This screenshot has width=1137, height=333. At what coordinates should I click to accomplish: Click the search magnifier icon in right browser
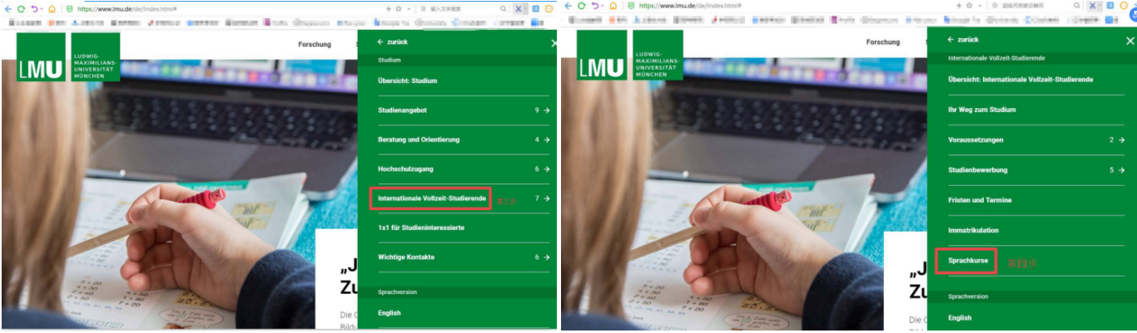coord(1077,6)
